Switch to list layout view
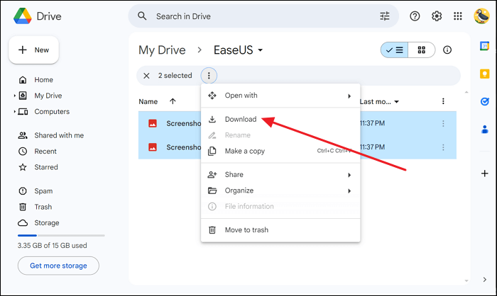Viewport: 497px width, 296px height. 394,50
